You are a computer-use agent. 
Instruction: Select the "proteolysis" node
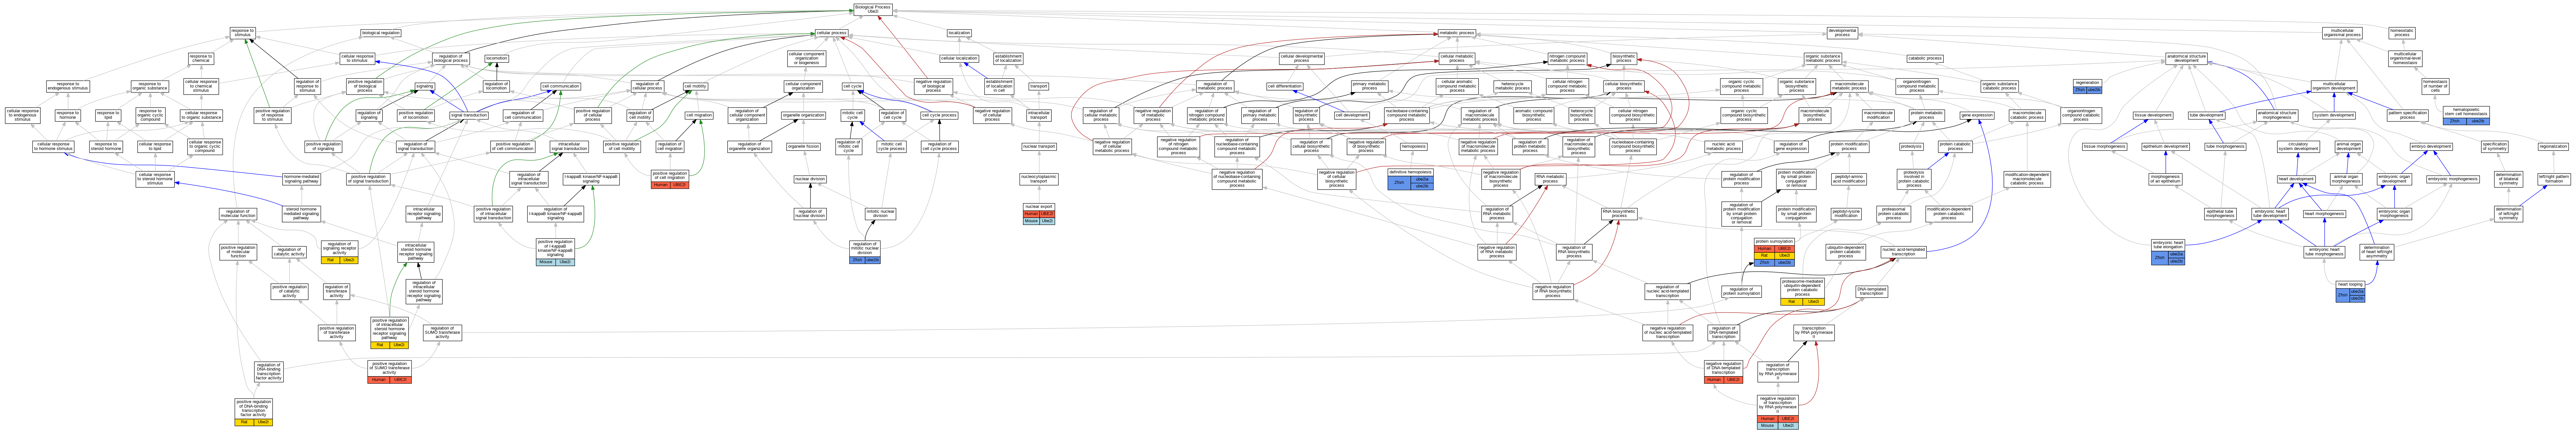click(x=1912, y=147)
